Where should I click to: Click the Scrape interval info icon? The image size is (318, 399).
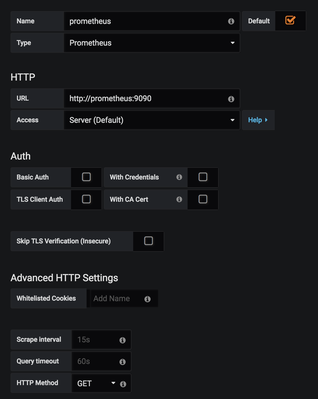pyautogui.click(x=123, y=340)
